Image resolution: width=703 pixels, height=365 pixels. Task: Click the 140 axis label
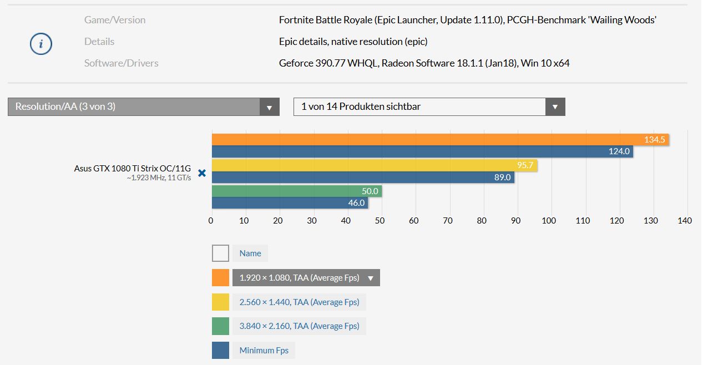coord(685,221)
